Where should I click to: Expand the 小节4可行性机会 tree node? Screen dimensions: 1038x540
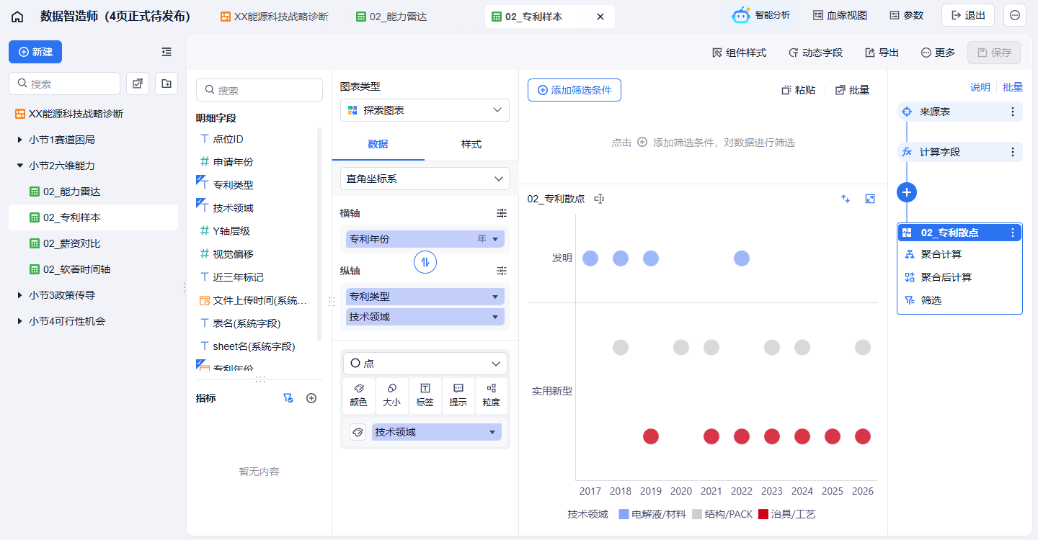coord(19,321)
